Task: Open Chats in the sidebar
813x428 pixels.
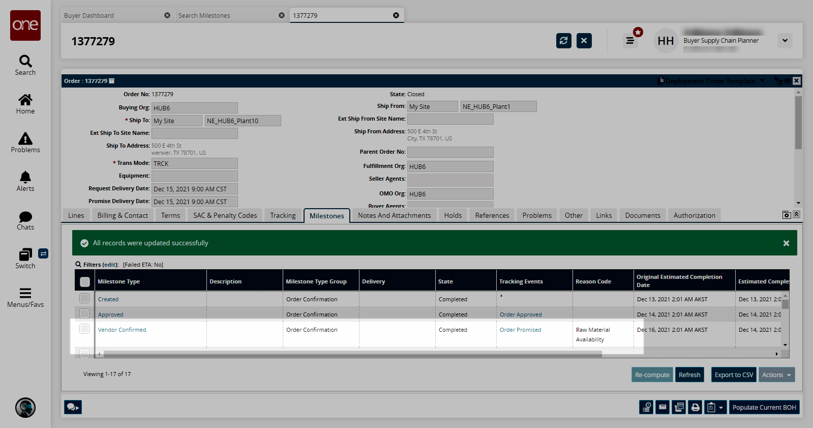Action: (25, 217)
